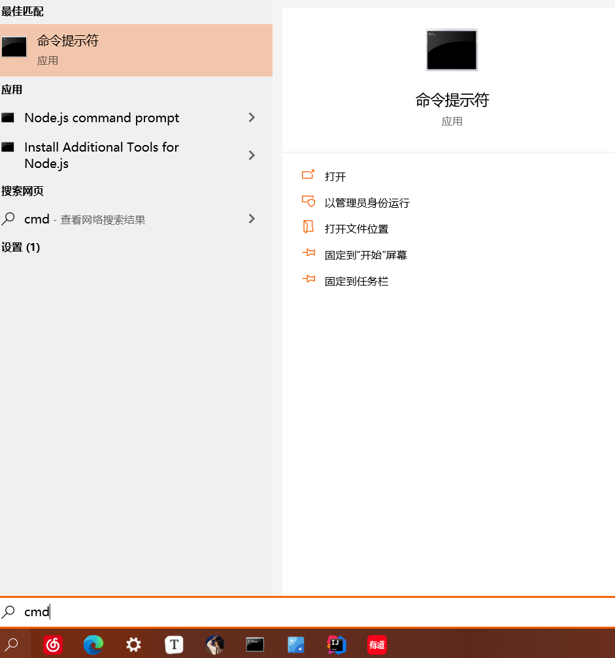The height and width of the screenshot is (658, 615).
Task: Open the blue paint-style app on taskbar
Action: (295, 644)
